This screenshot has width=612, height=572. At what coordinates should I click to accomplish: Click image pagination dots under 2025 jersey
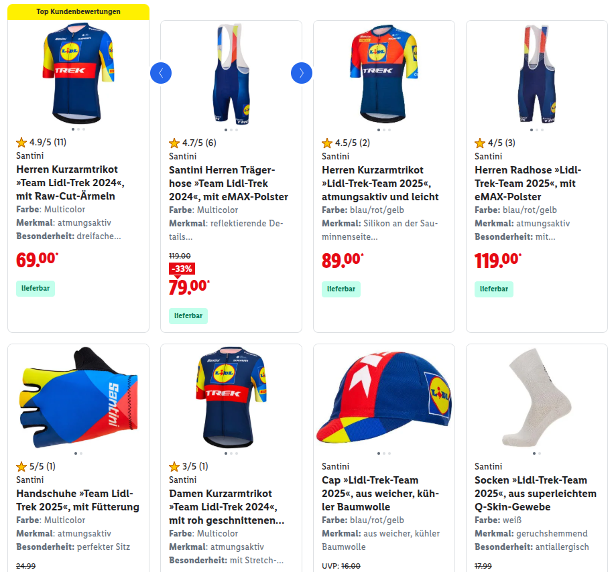[x=384, y=130]
